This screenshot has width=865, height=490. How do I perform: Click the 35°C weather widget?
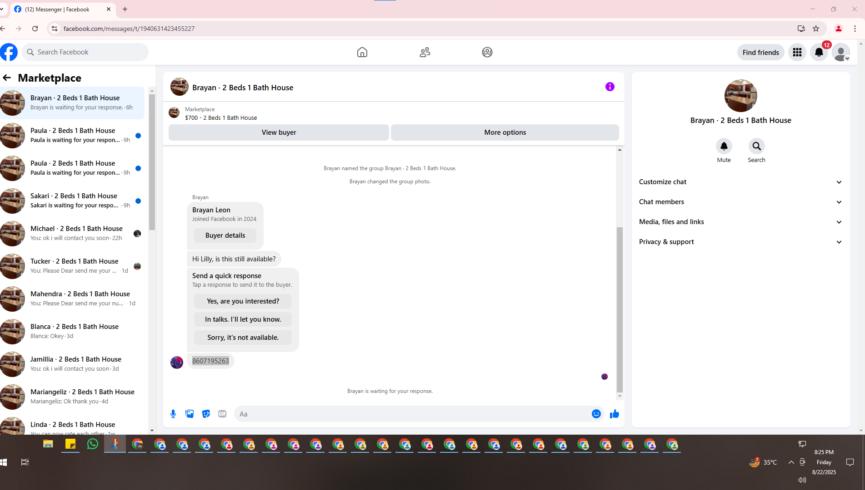pos(763,462)
